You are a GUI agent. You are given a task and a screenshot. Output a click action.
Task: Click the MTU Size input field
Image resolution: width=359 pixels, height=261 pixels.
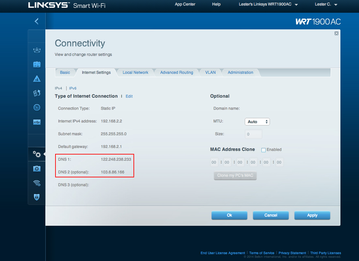click(253, 134)
